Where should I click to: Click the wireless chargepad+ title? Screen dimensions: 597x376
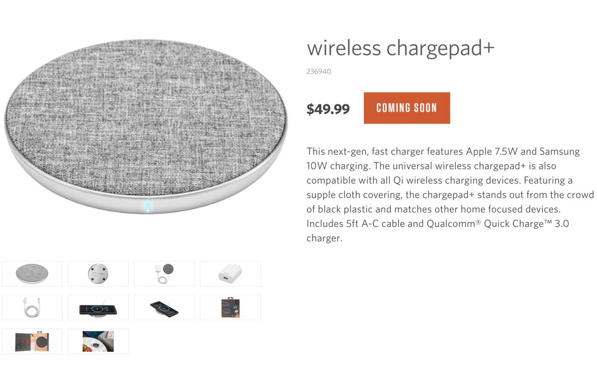(x=400, y=48)
